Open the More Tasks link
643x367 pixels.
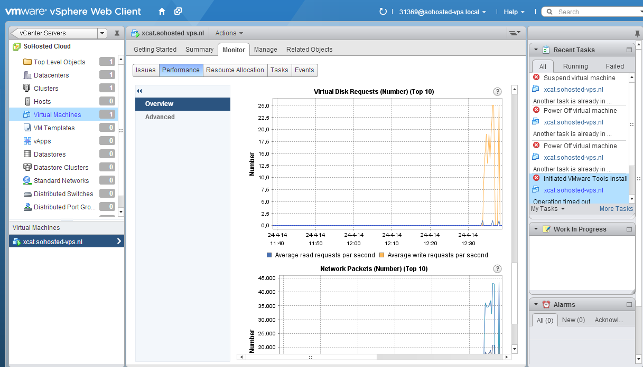pyautogui.click(x=616, y=209)
